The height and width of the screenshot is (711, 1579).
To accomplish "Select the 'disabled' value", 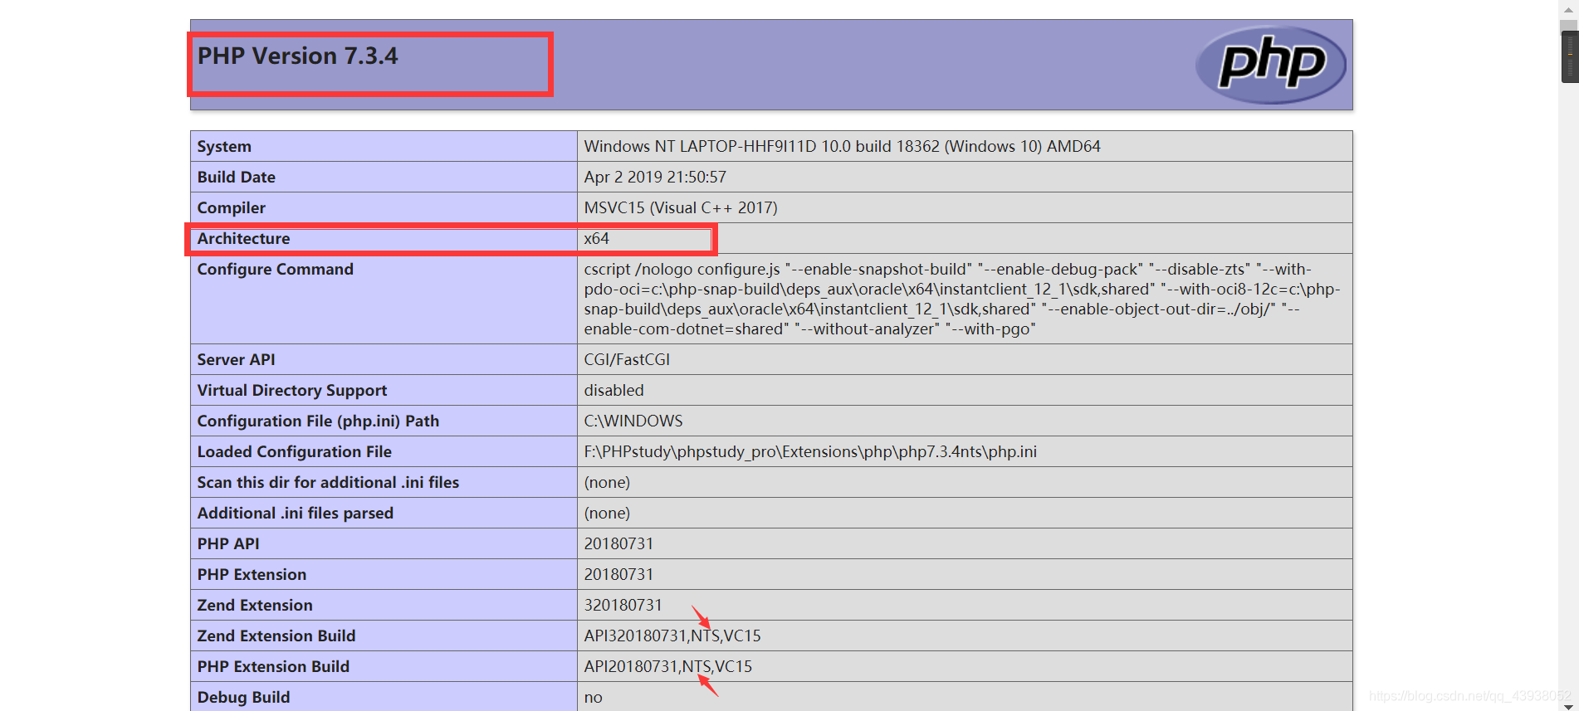I will [614, 390].
